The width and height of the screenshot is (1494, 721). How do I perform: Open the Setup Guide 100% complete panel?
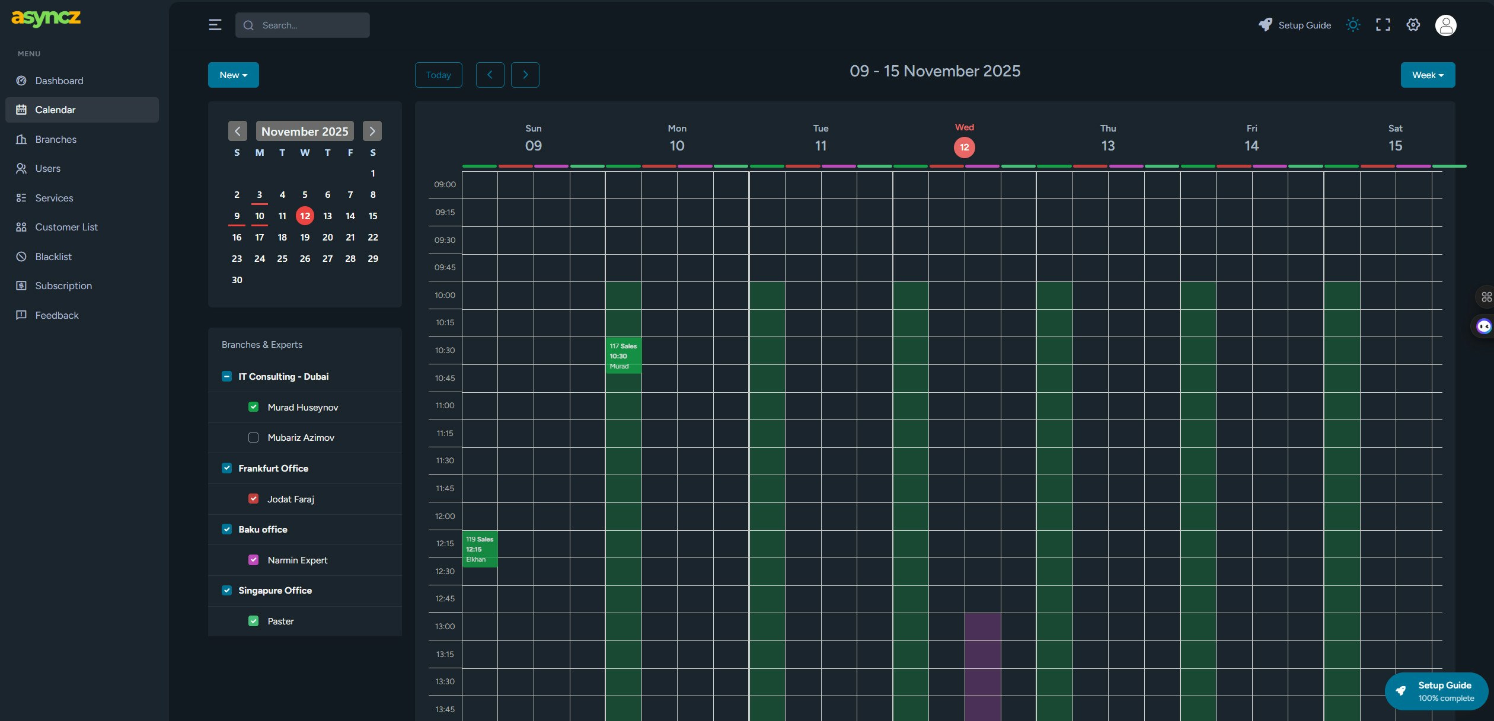click(1435, 691)
